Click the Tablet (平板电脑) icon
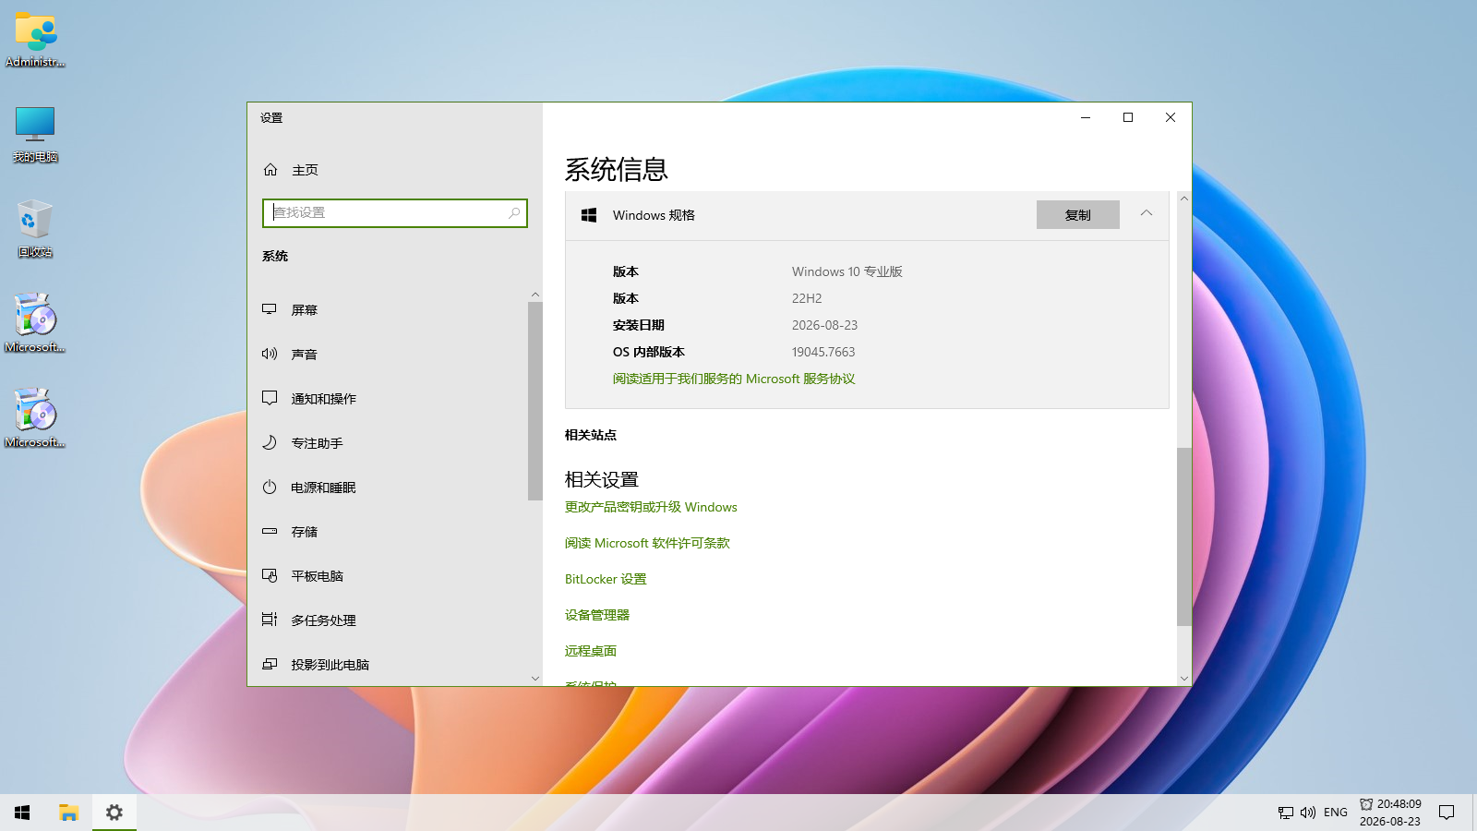Image resolution: width=1477 pixels, height=831 pixels. pyautogui.click(x=270, y=575)
